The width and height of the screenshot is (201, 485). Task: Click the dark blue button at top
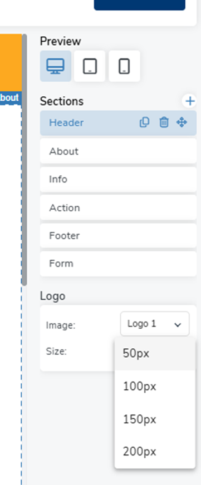pyautogui.click(x=140, y=5)
